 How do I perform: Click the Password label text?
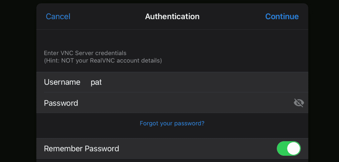[x=61, y=103]
